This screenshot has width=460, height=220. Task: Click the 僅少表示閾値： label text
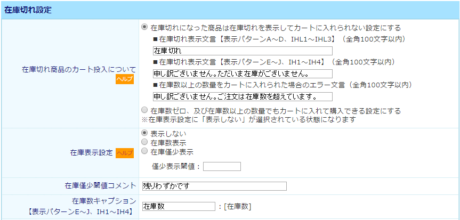[176, 166]
